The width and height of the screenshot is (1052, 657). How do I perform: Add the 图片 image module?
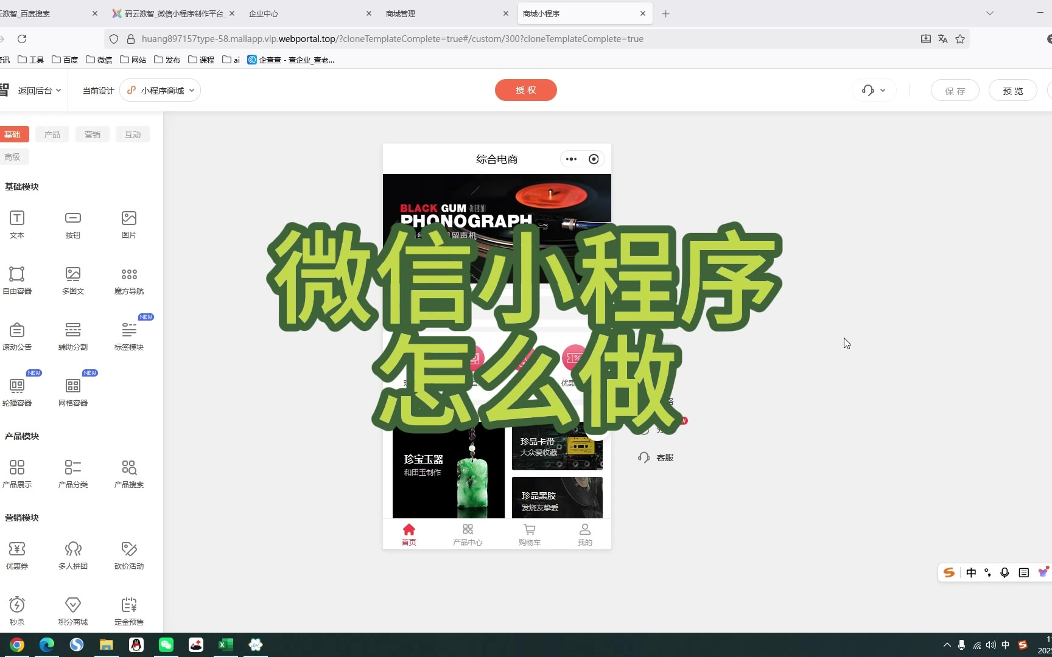129,224
